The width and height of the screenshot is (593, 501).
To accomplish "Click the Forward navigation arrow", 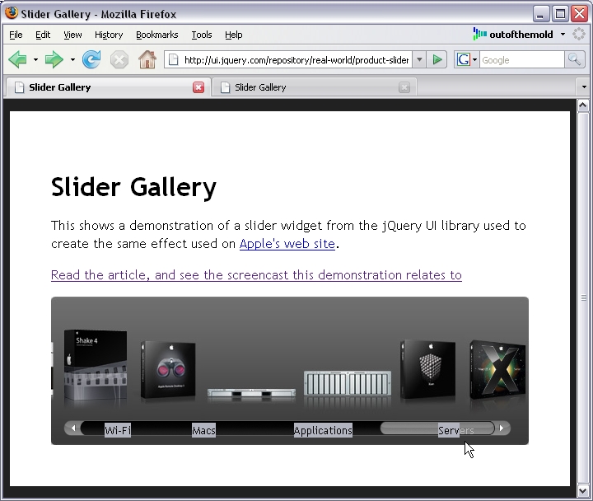I will (x=54, y=59).
